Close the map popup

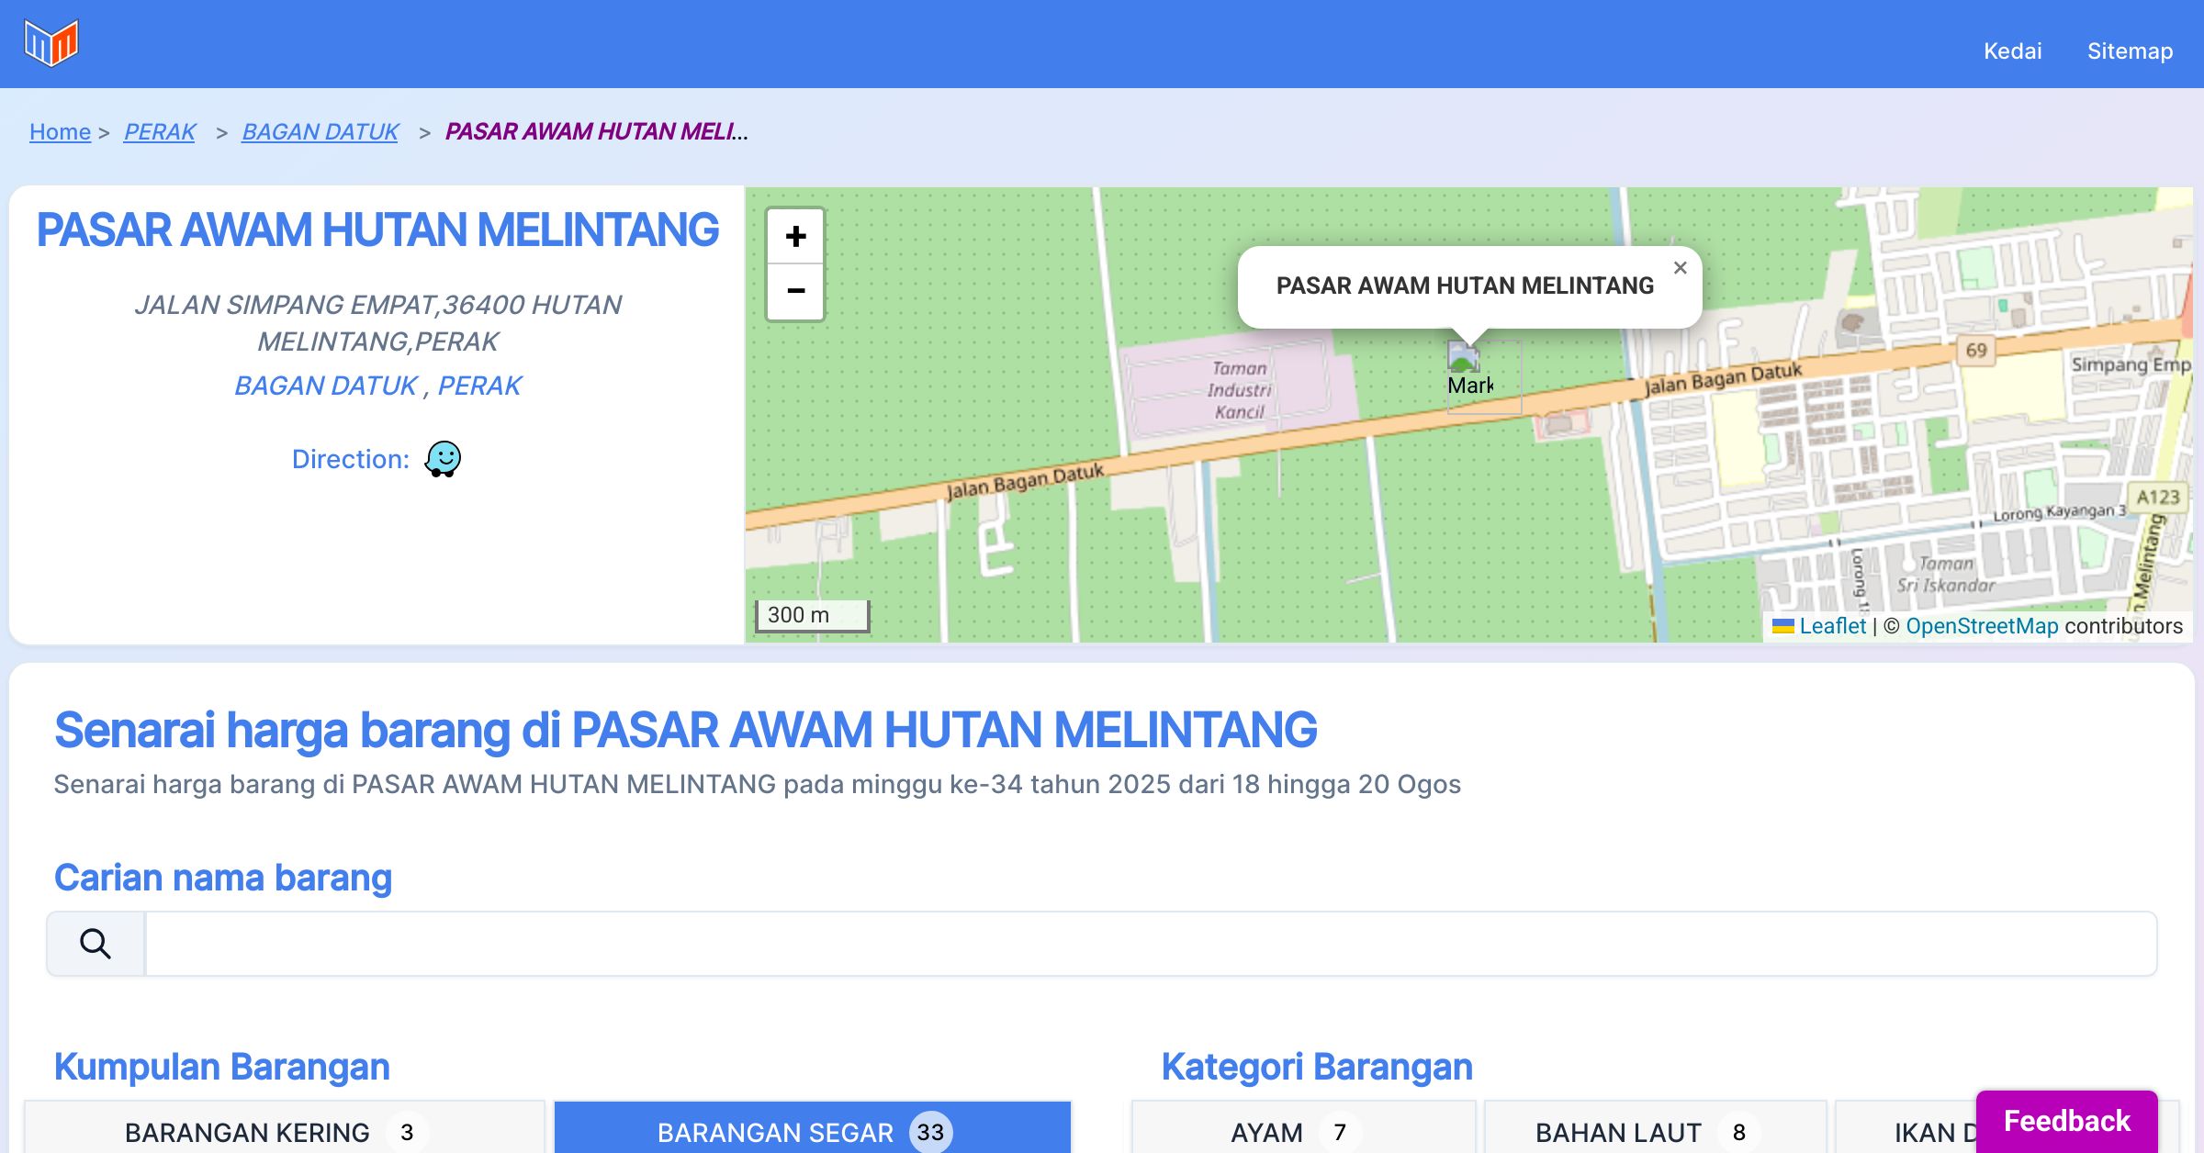1680,268
